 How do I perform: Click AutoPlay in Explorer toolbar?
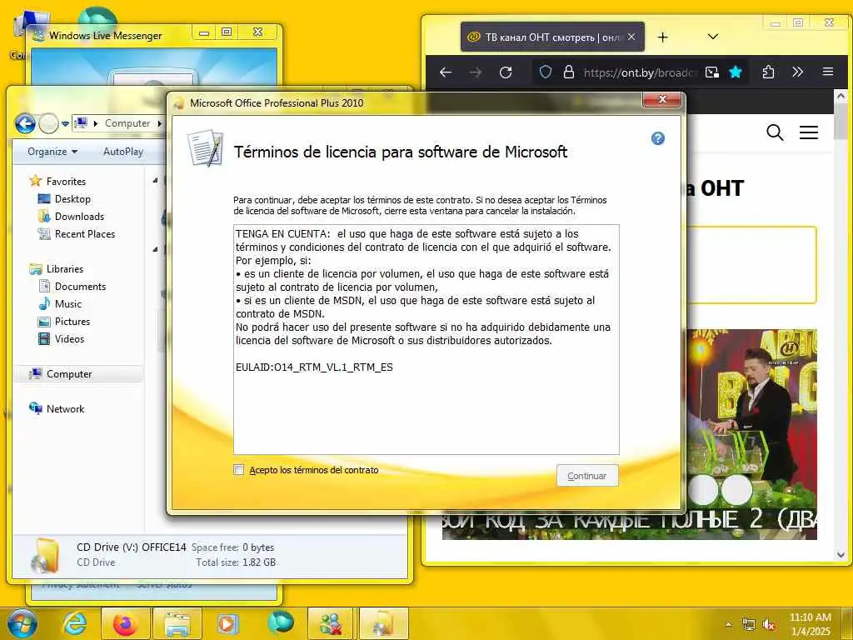coord(123,152)
